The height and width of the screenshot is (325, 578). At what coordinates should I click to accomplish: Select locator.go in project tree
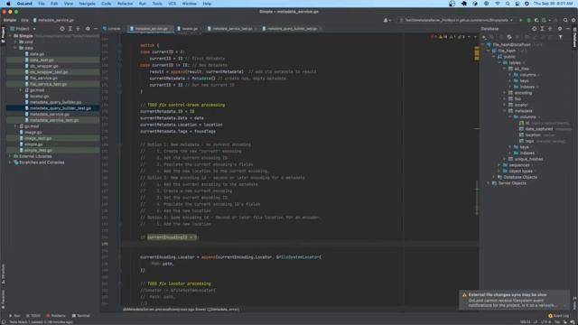pos(39,97)
